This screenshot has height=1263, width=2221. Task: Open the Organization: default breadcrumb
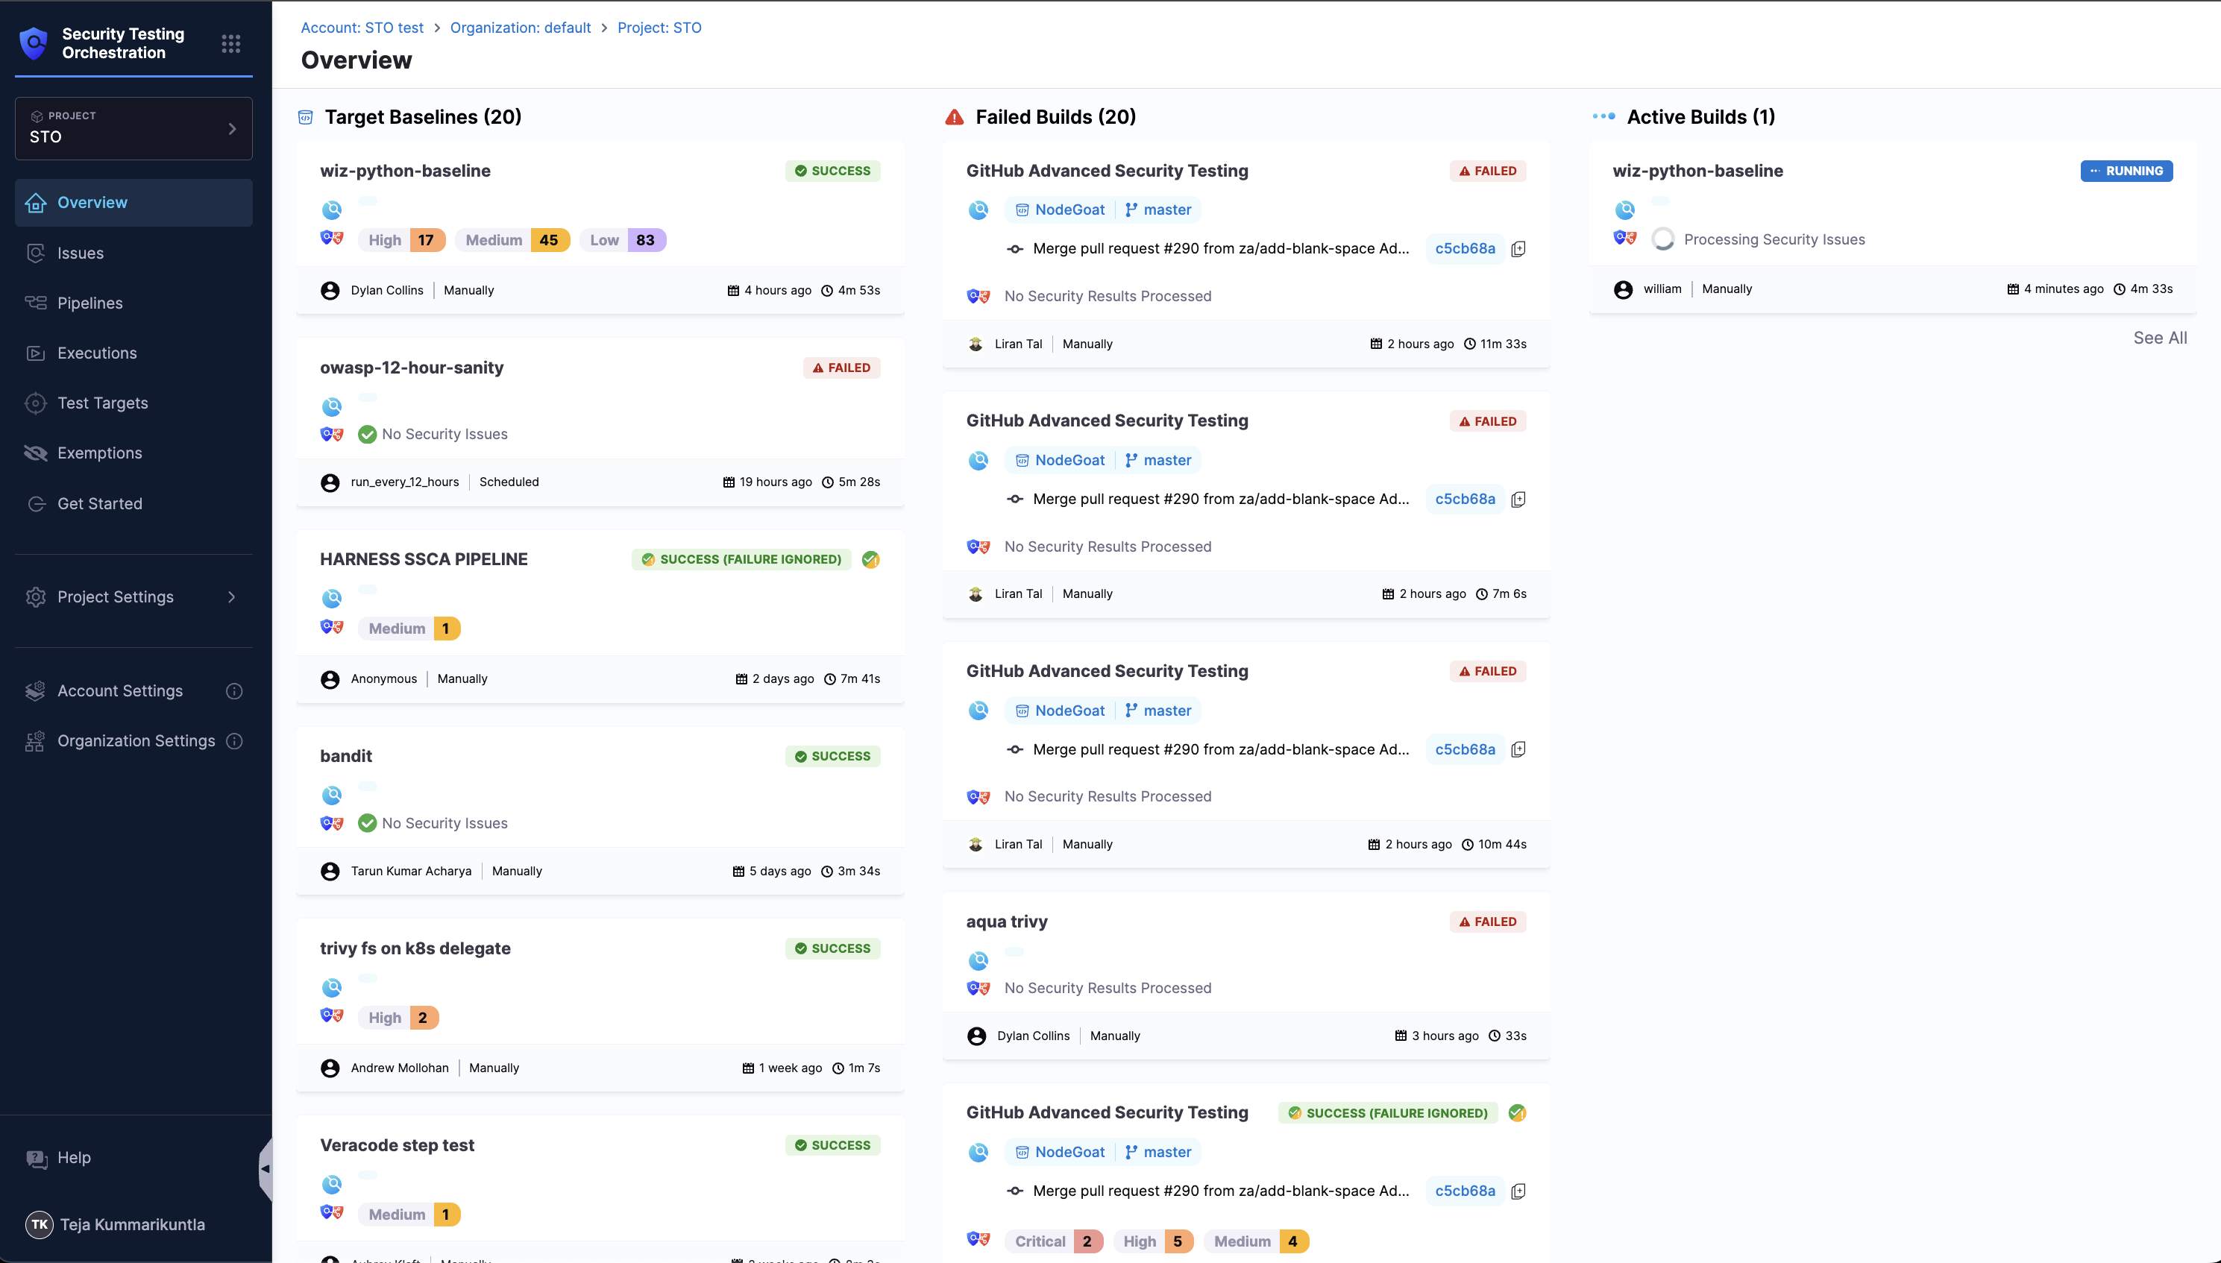tap(521, 27)
